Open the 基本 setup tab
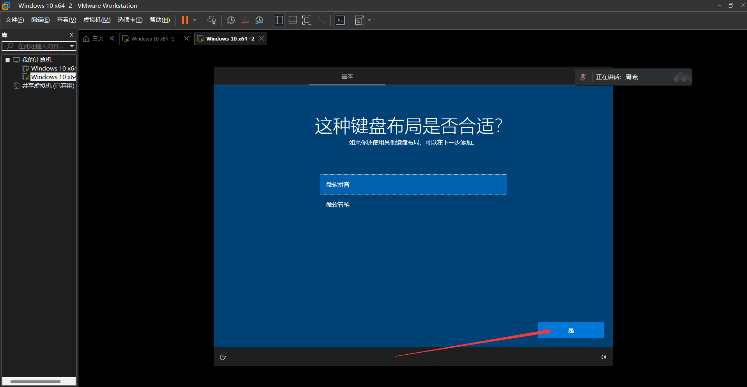This screenshot has width=747, height=387. [347, 76]
